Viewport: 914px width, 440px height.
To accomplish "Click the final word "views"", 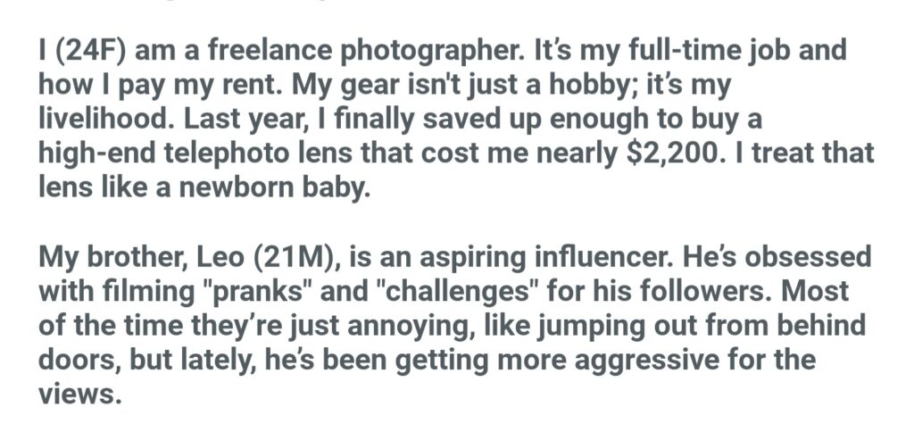I will click(x=77, y=395).
